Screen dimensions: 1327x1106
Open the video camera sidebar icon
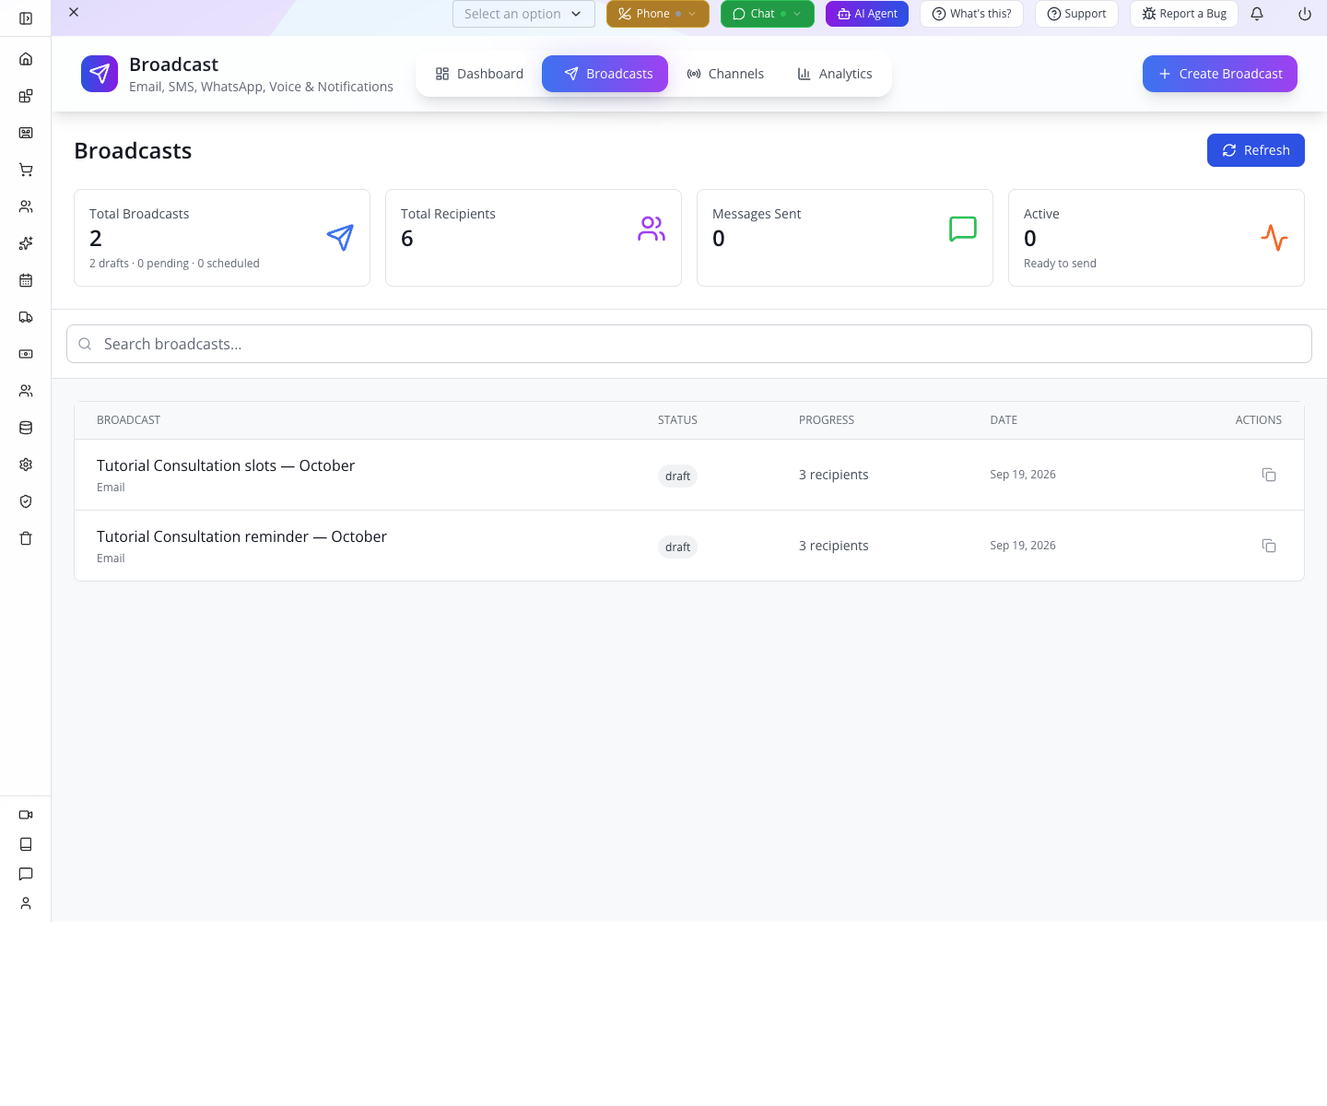tap(26, 815)
